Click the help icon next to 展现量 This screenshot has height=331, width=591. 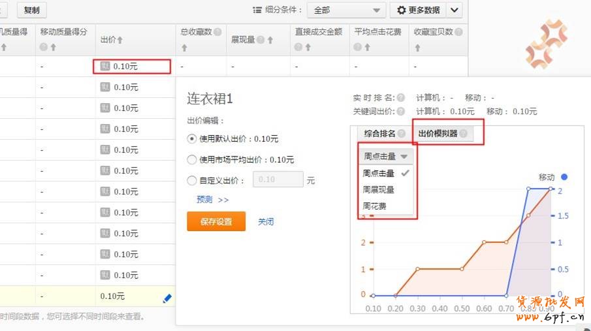tap(261, 40)
